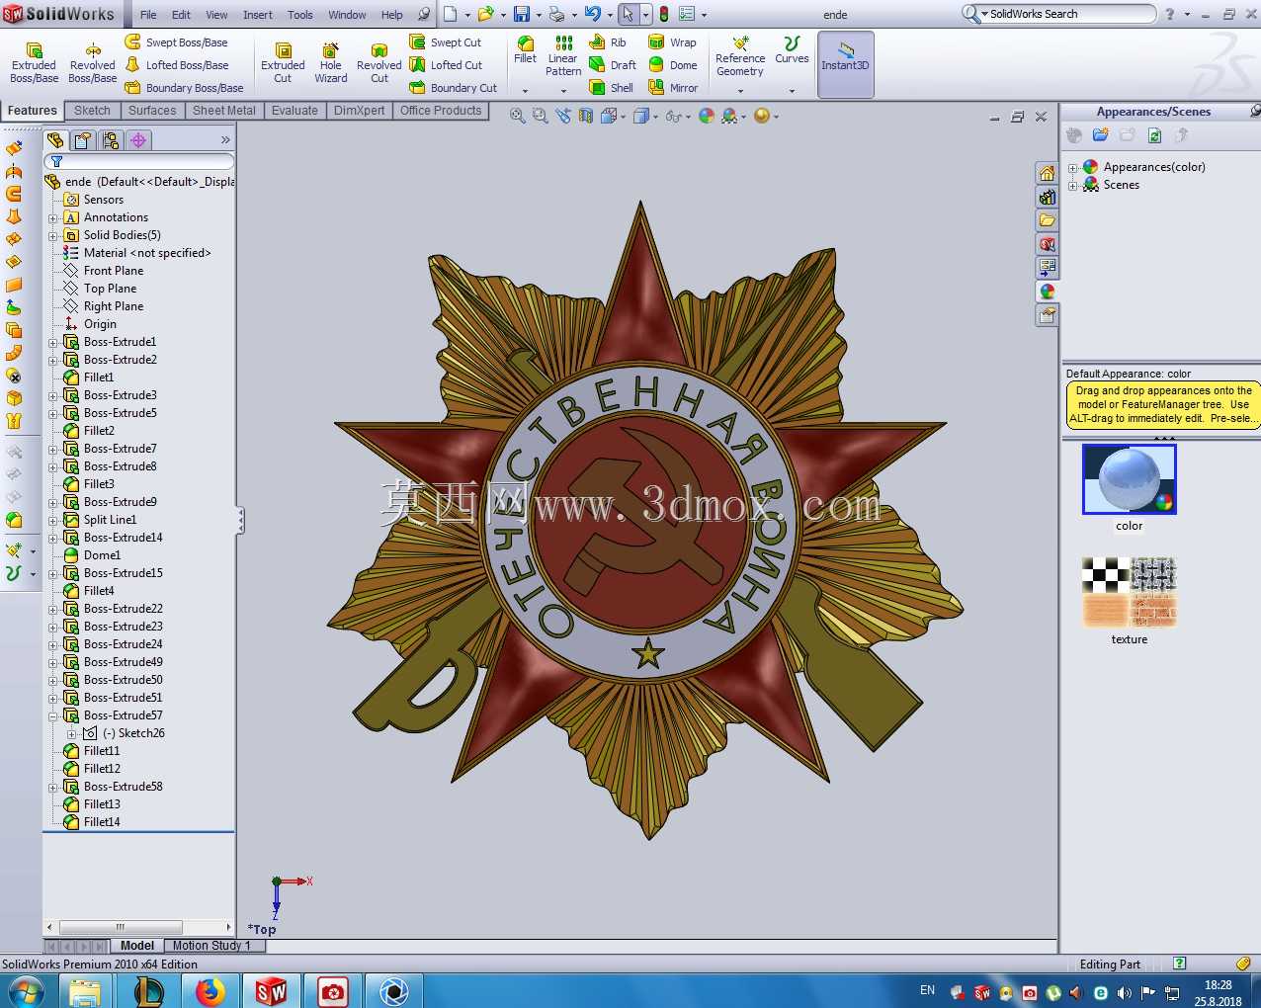Expand the Sketch26 node
This screenshot has width=1261, height=1008.
click(71, 733)
